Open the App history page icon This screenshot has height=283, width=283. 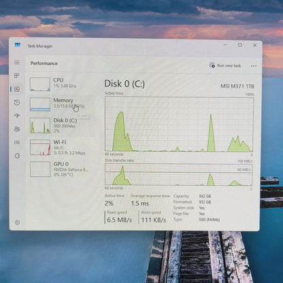17,103
